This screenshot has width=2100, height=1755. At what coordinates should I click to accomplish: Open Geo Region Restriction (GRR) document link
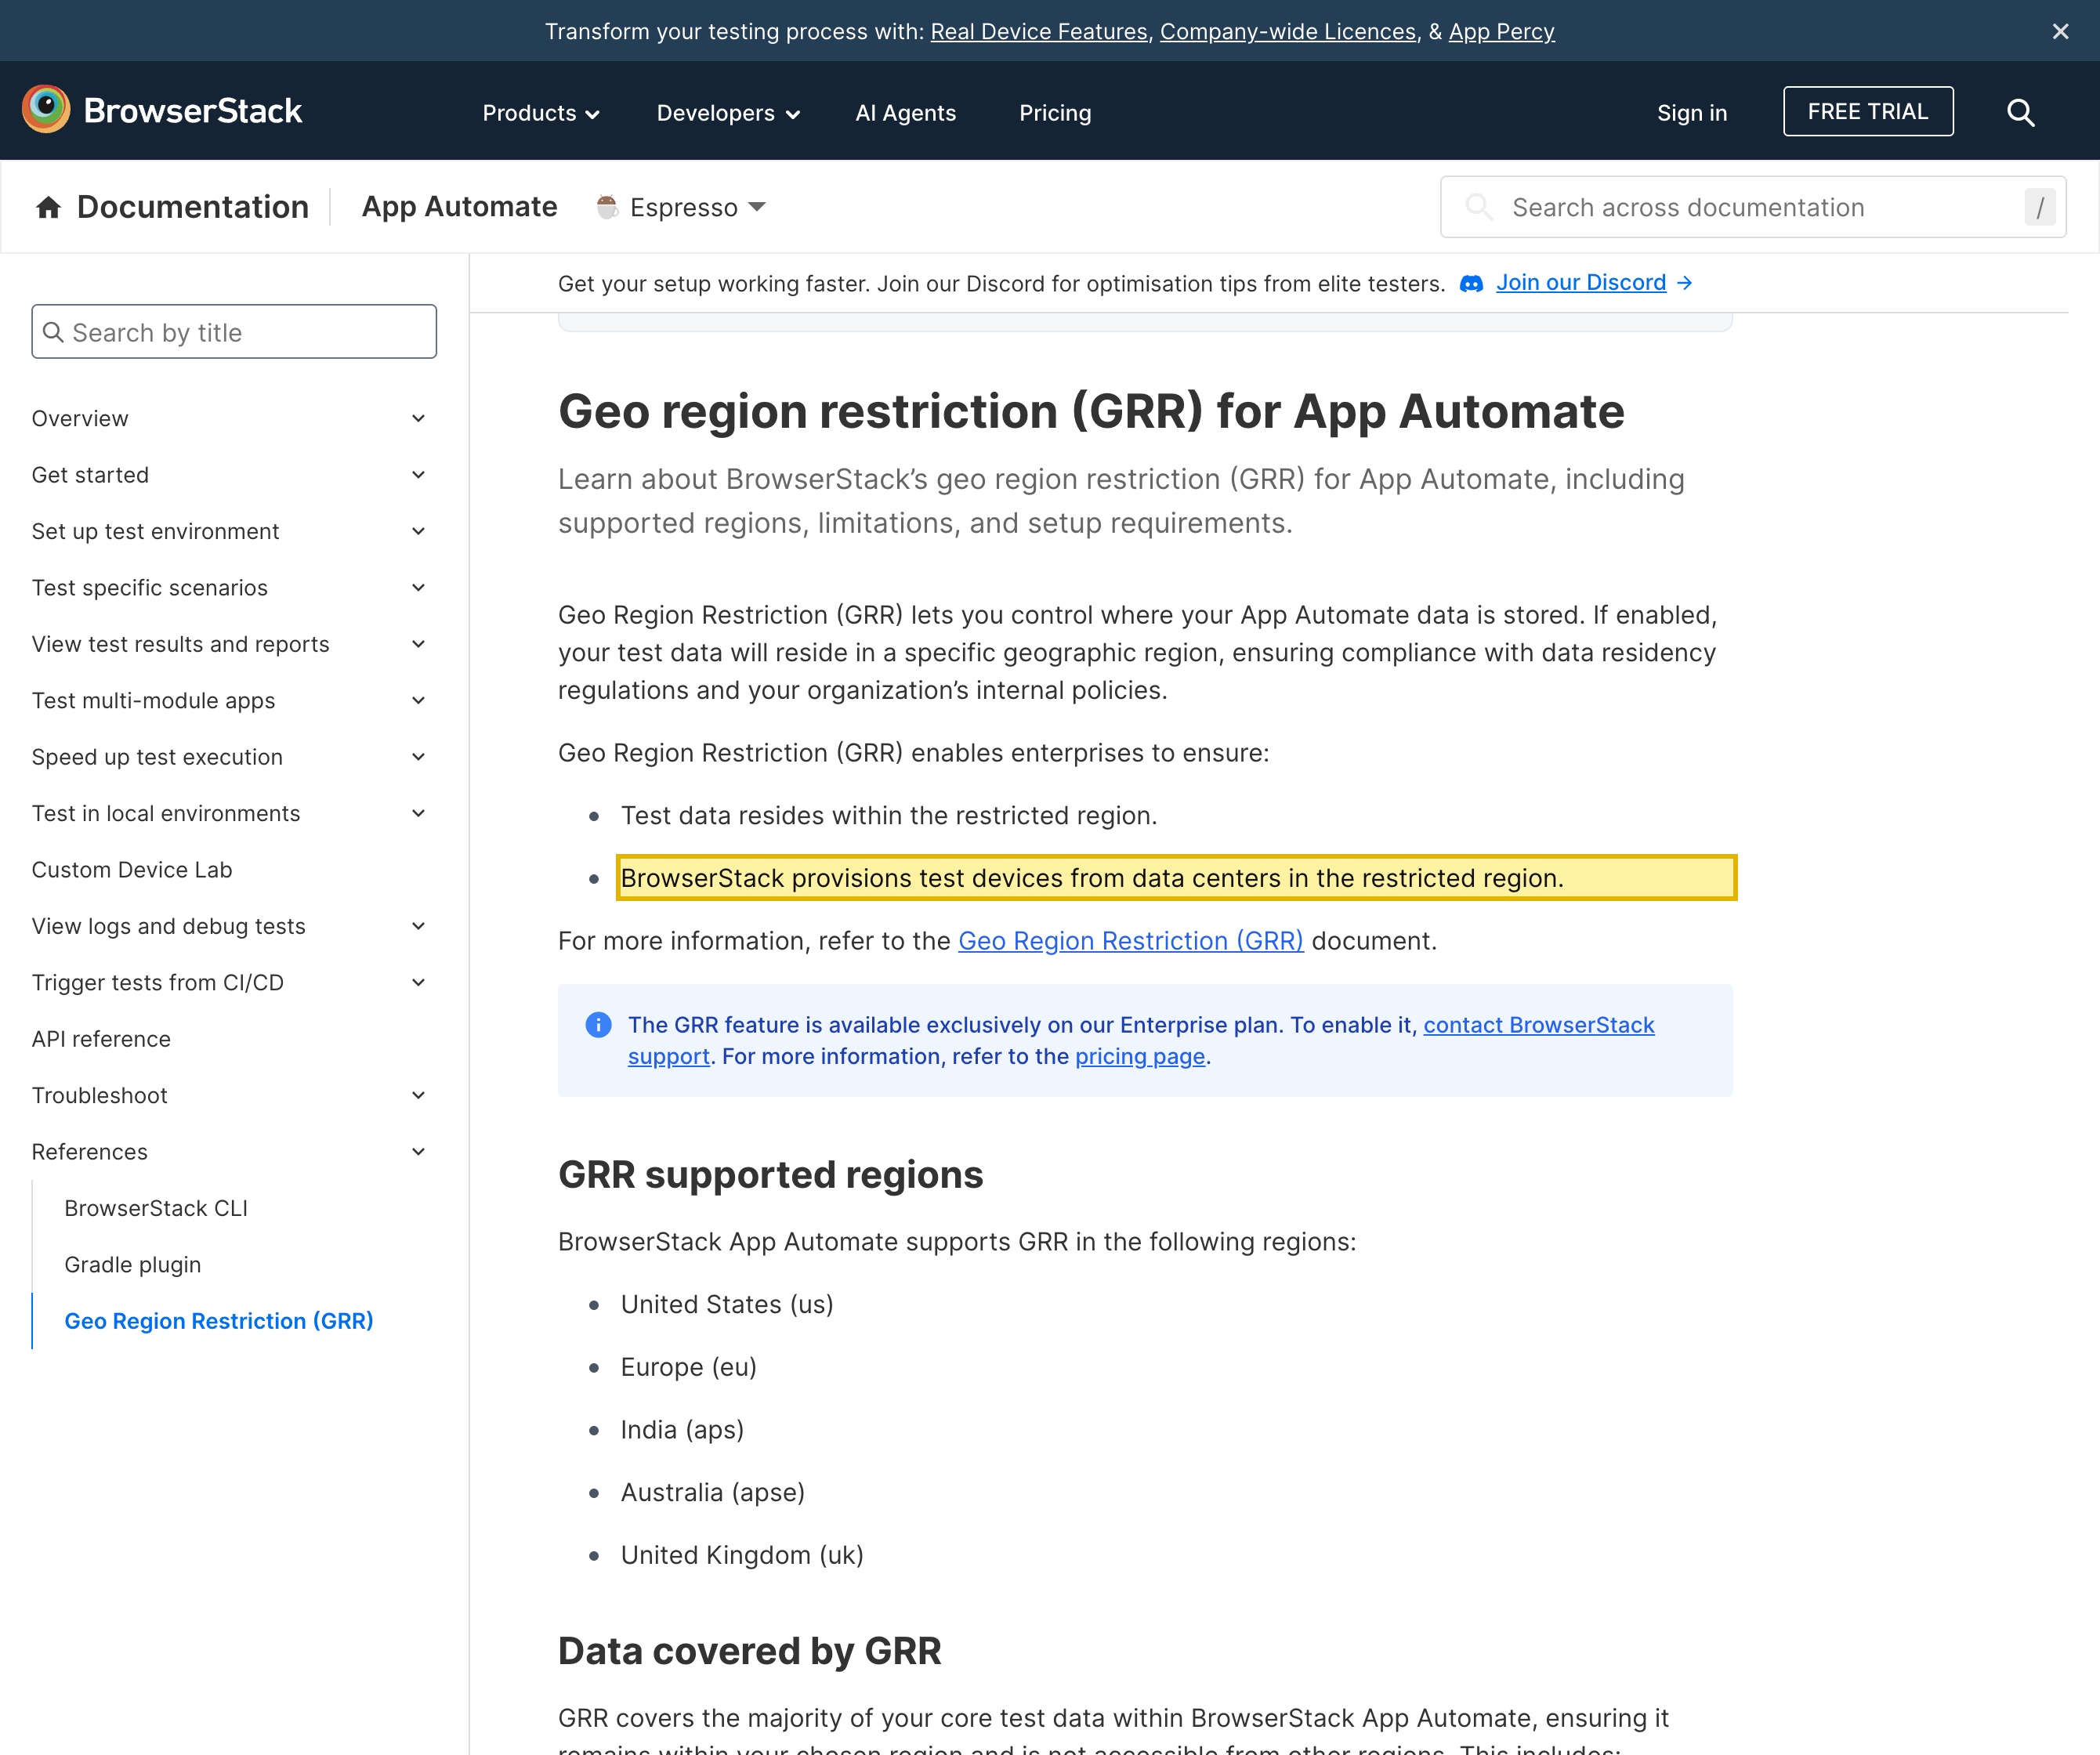(x=1130, y=941)
